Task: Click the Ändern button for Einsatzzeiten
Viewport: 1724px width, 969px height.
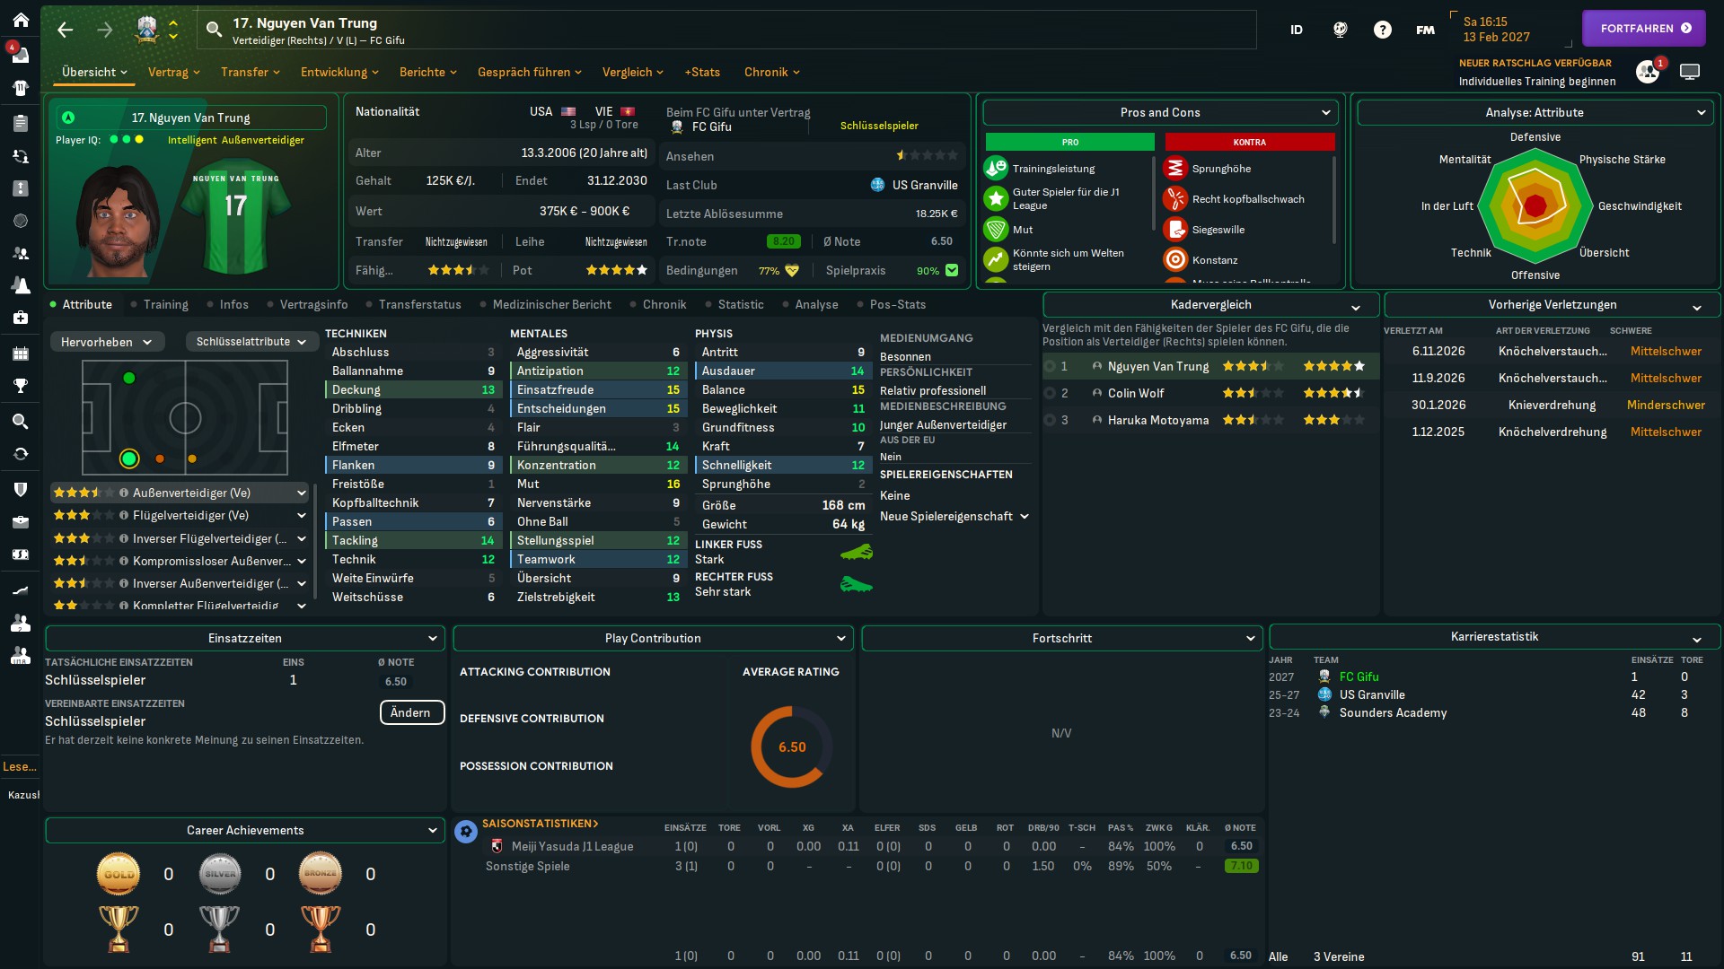Action: tap(411, 712)
